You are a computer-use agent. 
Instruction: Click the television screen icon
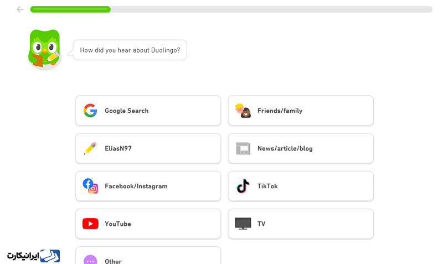[x=243, y=224]
